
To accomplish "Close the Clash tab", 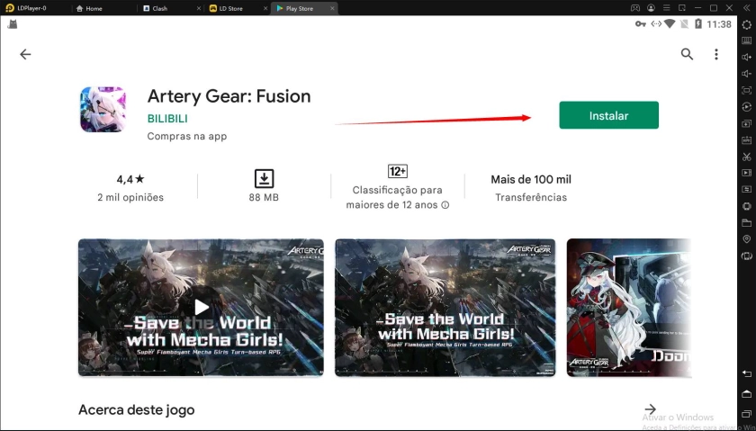I will coord(200,8).
